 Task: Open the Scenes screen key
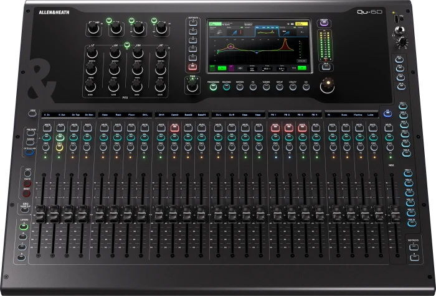(x=266, y=87)
